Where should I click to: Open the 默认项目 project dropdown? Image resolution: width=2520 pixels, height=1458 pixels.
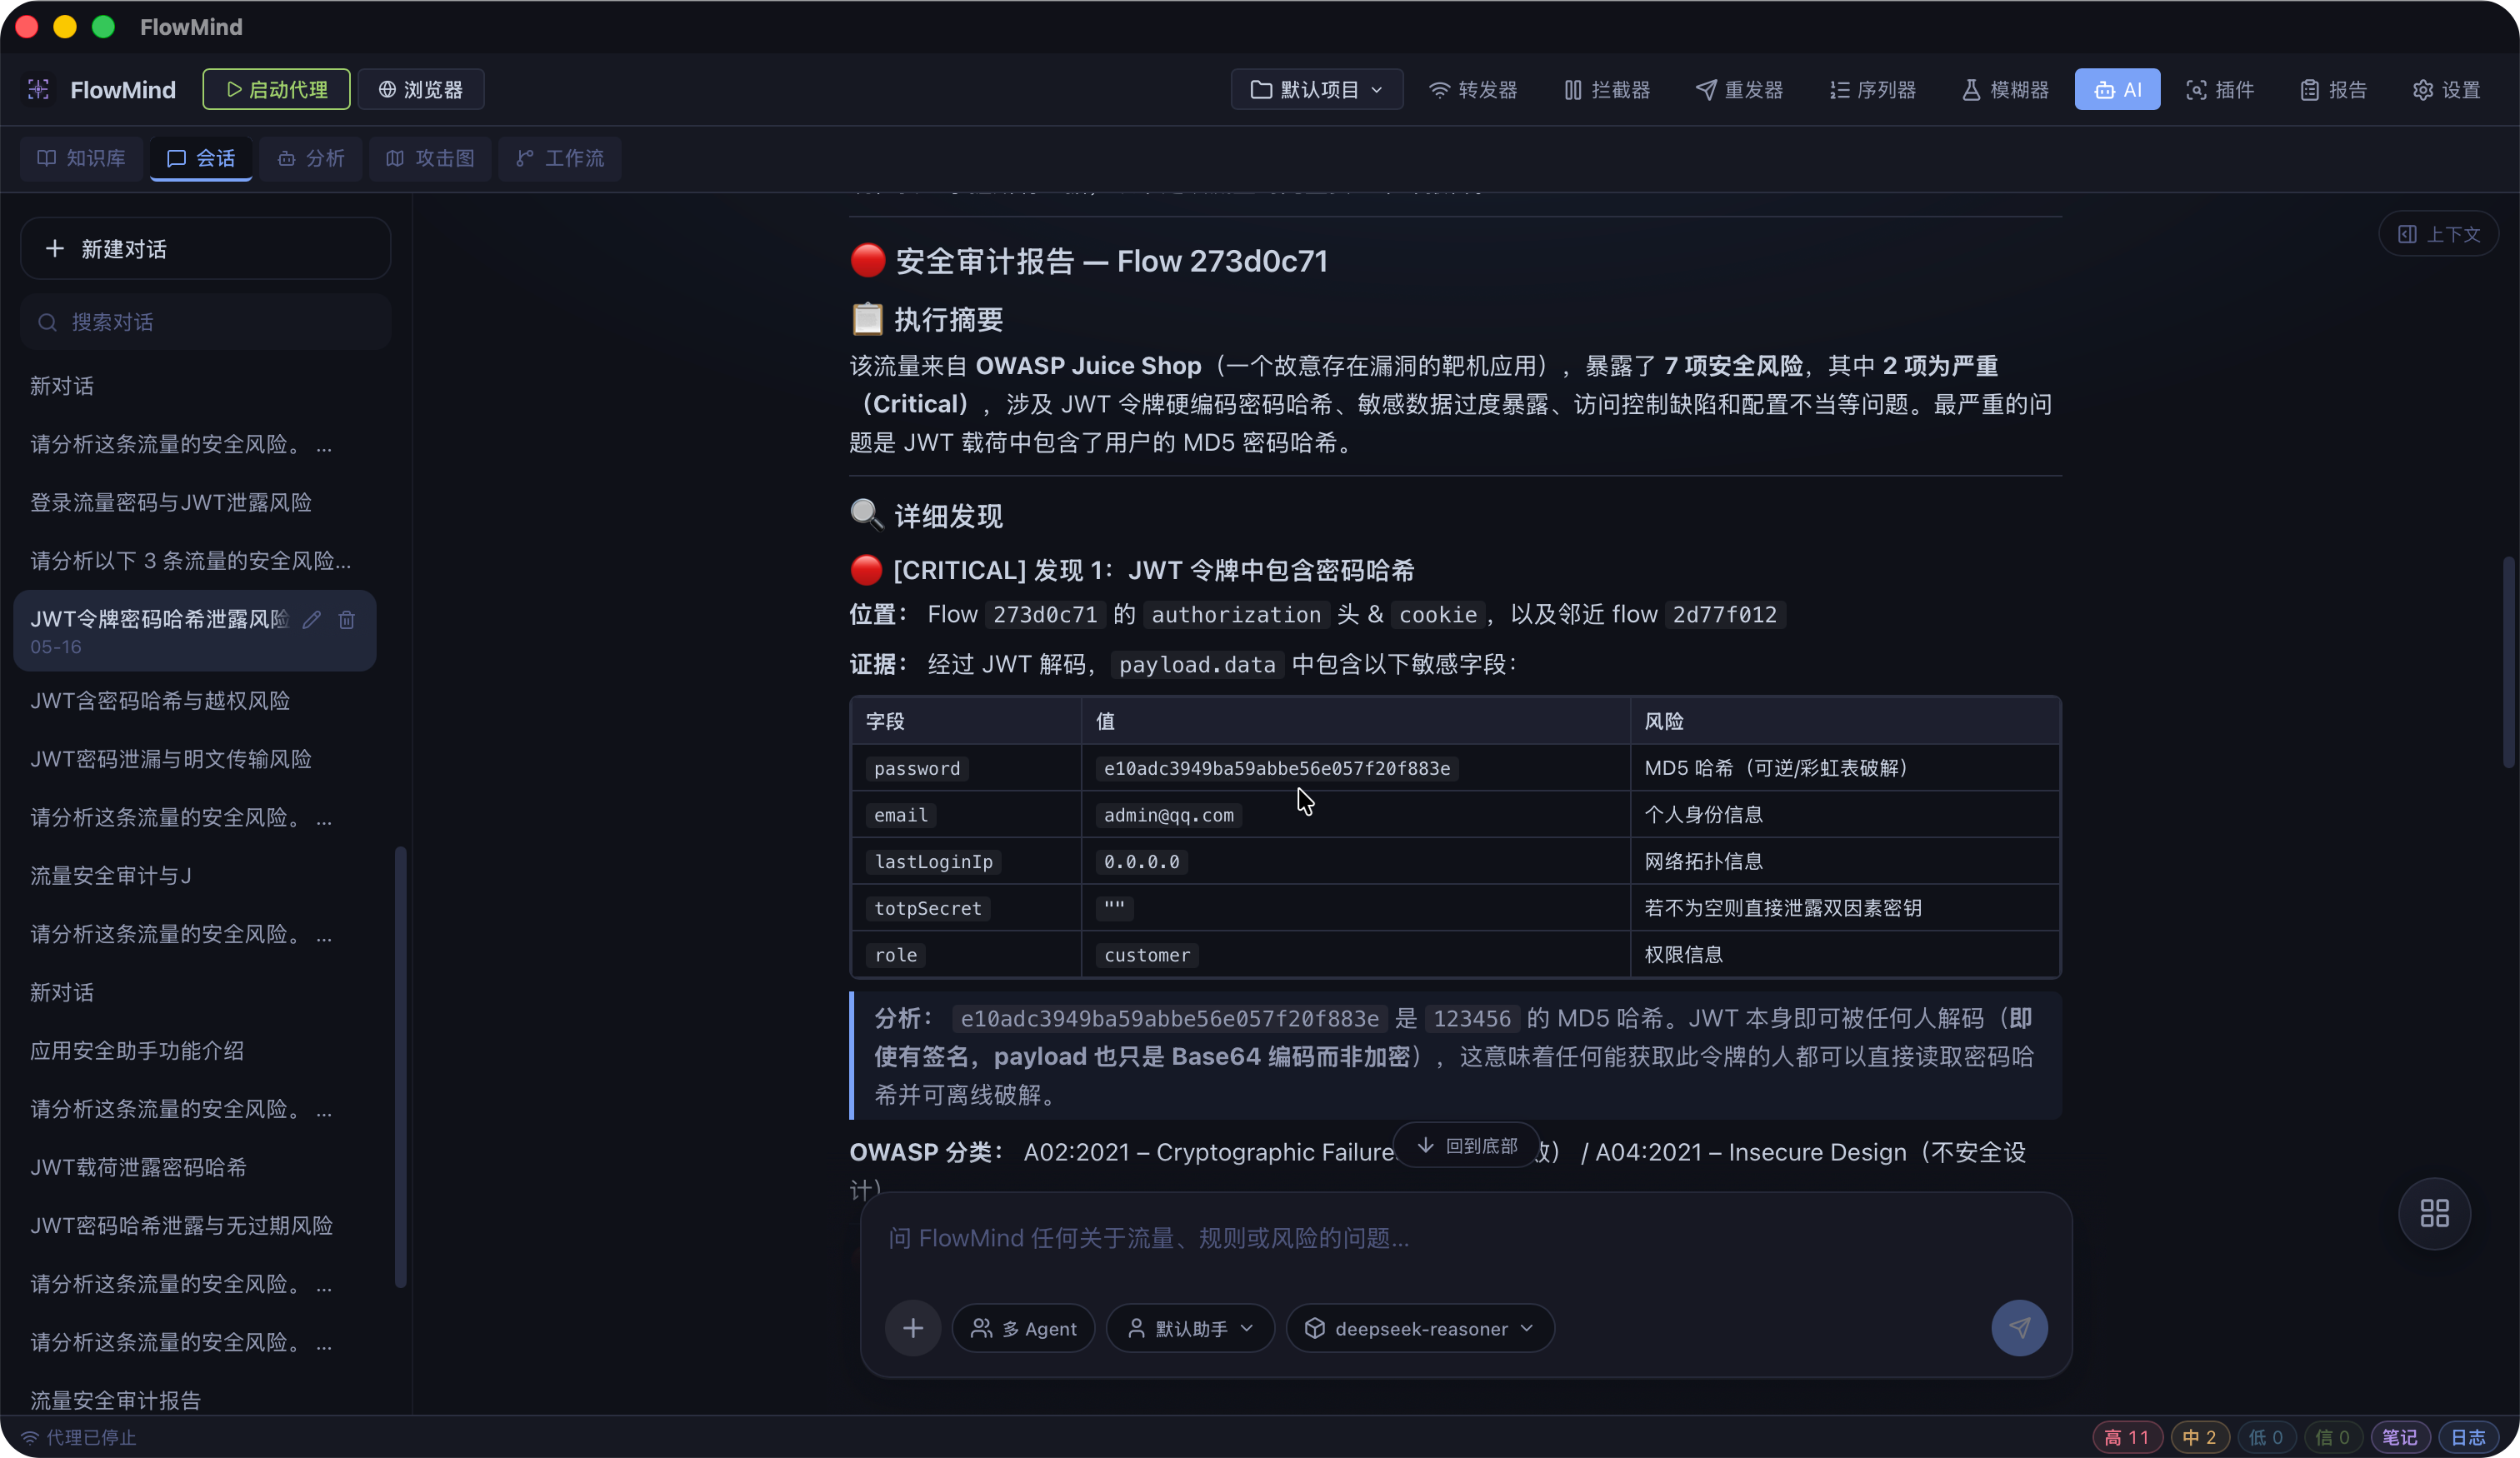pyautogui.click(x=1317, y=90)
